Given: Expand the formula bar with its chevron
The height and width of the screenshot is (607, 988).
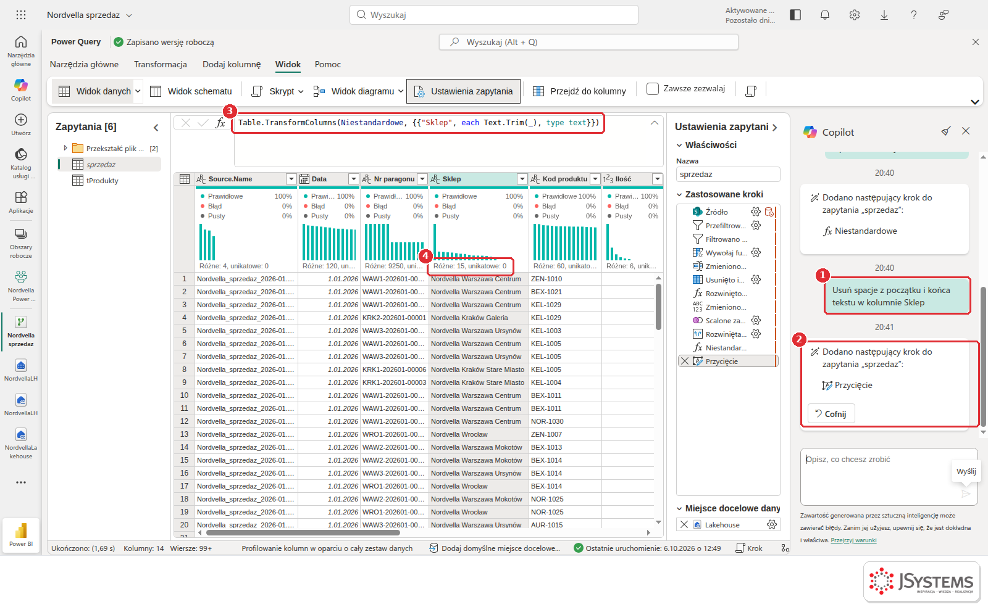Looking at the screenshot, I should tap(655, 123).
